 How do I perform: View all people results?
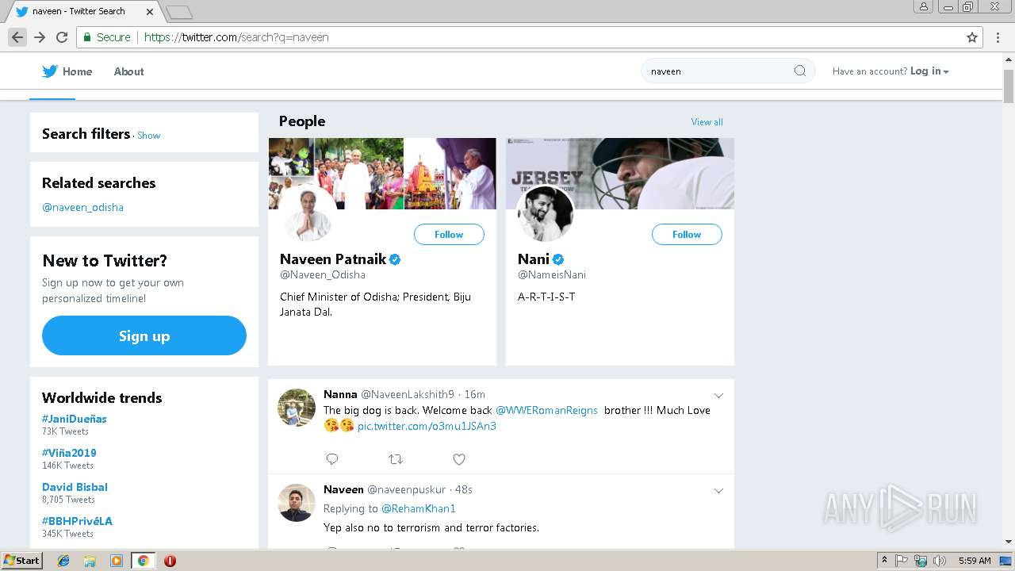(707, 122)
